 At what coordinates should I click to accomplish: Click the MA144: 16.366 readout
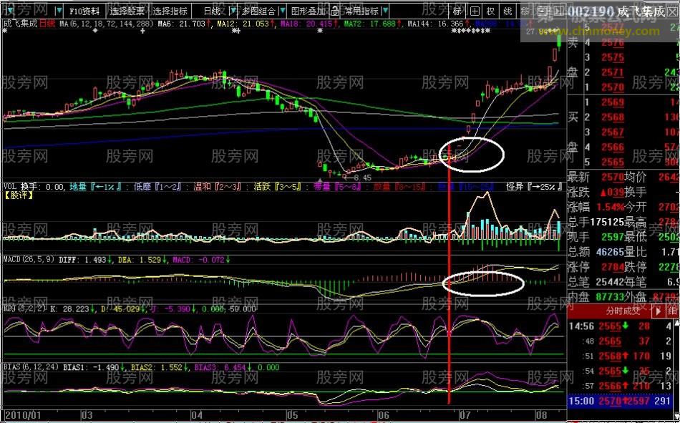coord(435,24)
